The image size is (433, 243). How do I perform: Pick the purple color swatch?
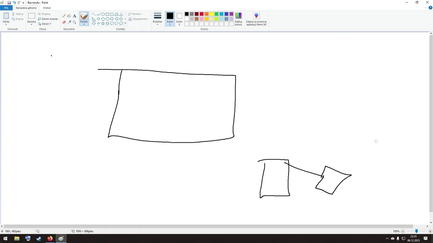231,14
